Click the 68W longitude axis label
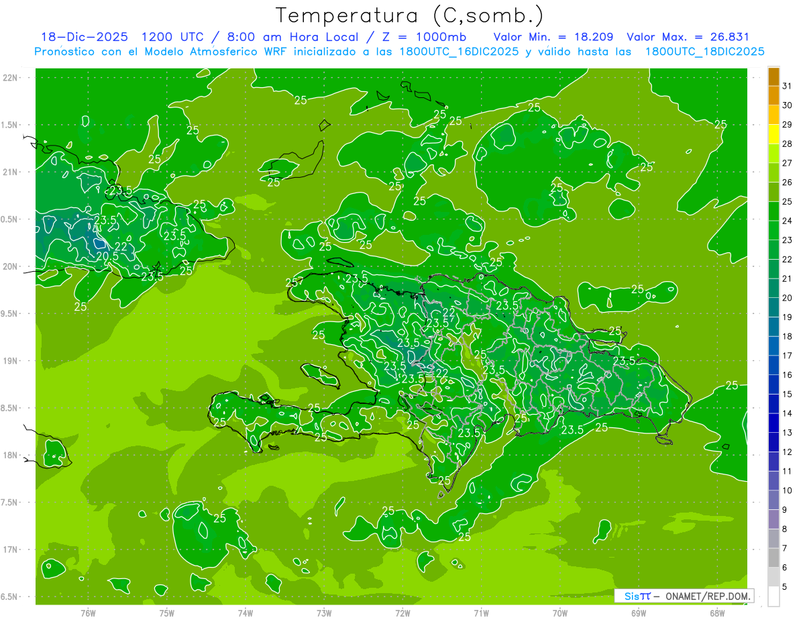The image size is (805, 622). click(x=717, y=613)
